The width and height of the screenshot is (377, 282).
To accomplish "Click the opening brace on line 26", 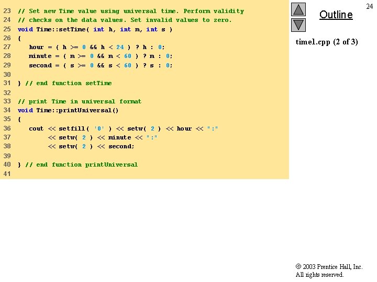I will [x=19, y=38].
